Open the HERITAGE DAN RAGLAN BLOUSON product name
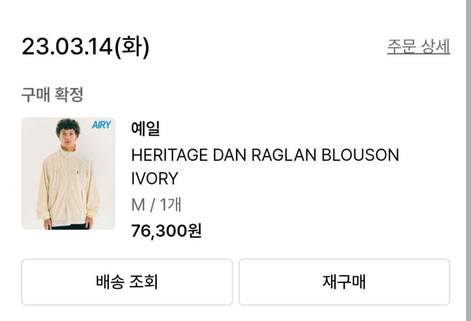This screenshot has width=471, height=321. point(264,154)
